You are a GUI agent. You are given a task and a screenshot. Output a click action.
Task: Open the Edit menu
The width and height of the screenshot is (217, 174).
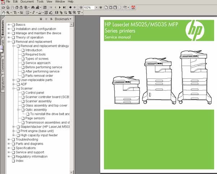tap(15, 1)
